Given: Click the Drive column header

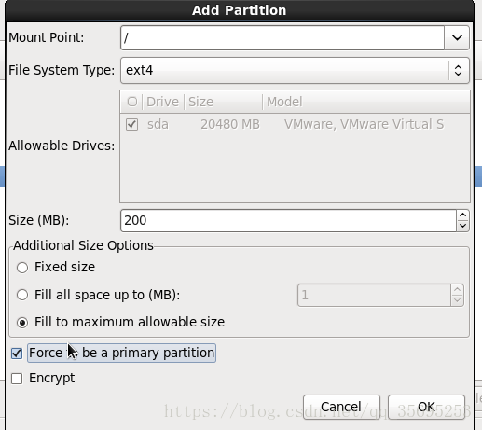Looking at the screenshot, I should (163, 102).
